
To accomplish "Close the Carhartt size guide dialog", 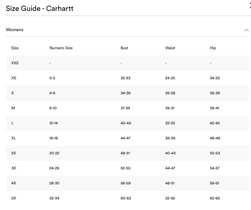I will 250,6.
